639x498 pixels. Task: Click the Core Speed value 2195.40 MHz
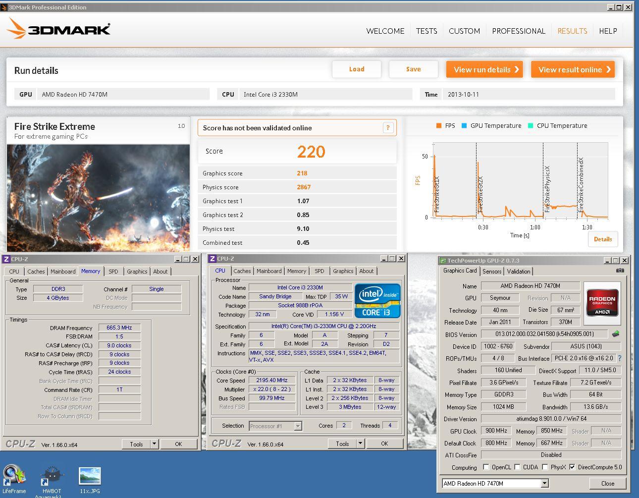272,380
